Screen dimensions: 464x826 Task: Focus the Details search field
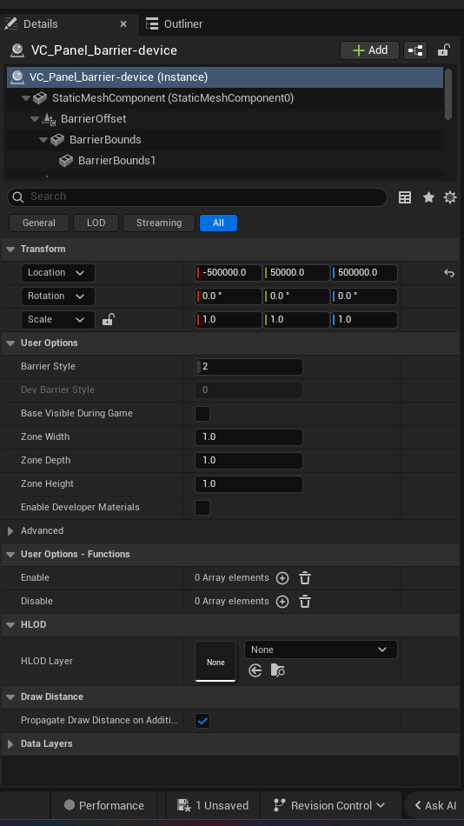(x=197, y=197)
